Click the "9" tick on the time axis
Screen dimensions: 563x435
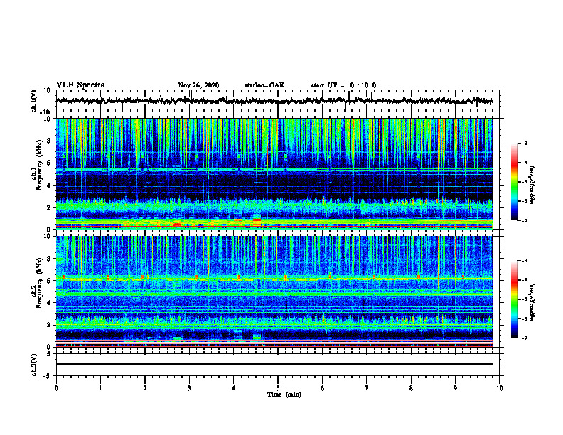455,388
